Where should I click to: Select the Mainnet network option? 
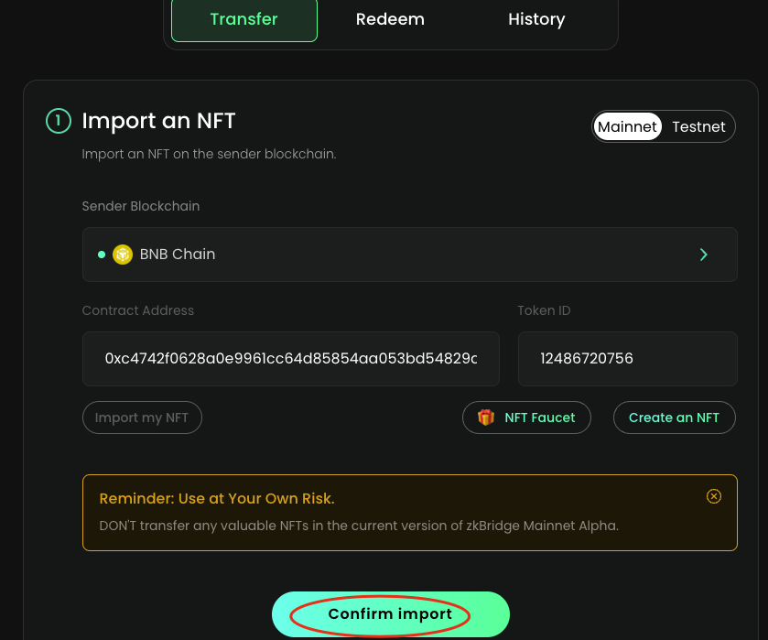627,127
